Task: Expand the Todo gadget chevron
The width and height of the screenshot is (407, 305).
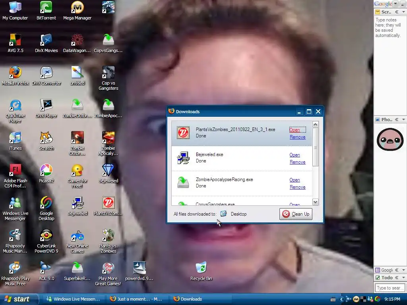Action: pyautogui.click(x=397, y=278)
